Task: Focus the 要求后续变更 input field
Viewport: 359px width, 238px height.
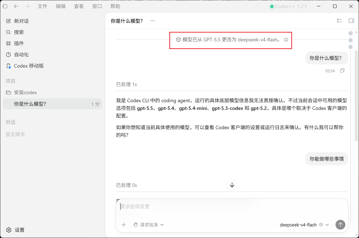Action: pyautogui.click(x=232, y=207)
